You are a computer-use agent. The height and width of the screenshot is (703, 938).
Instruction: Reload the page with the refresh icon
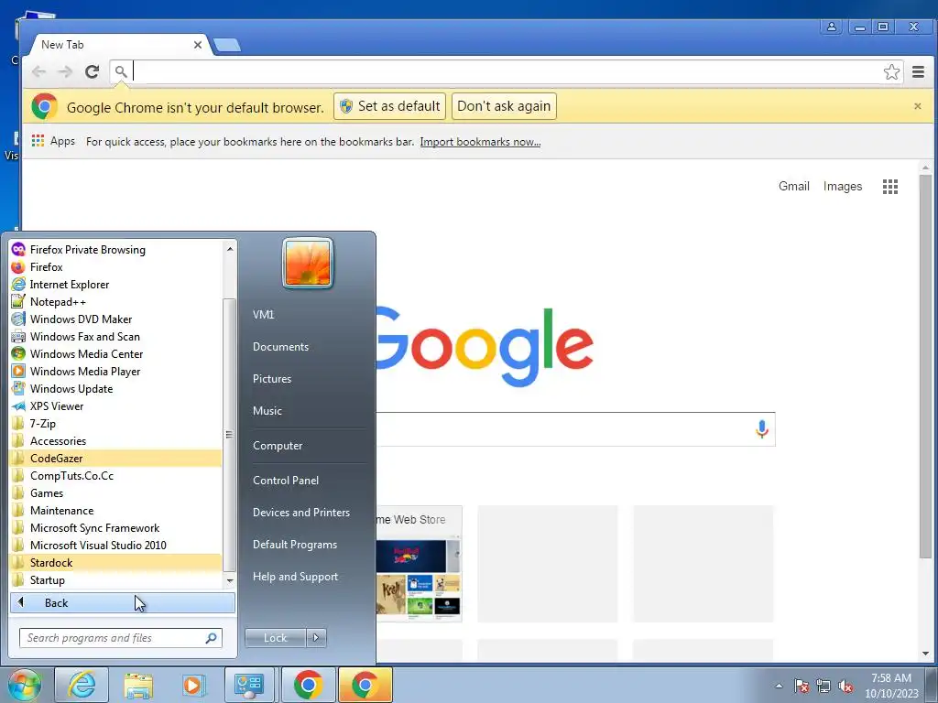[92, 71]
